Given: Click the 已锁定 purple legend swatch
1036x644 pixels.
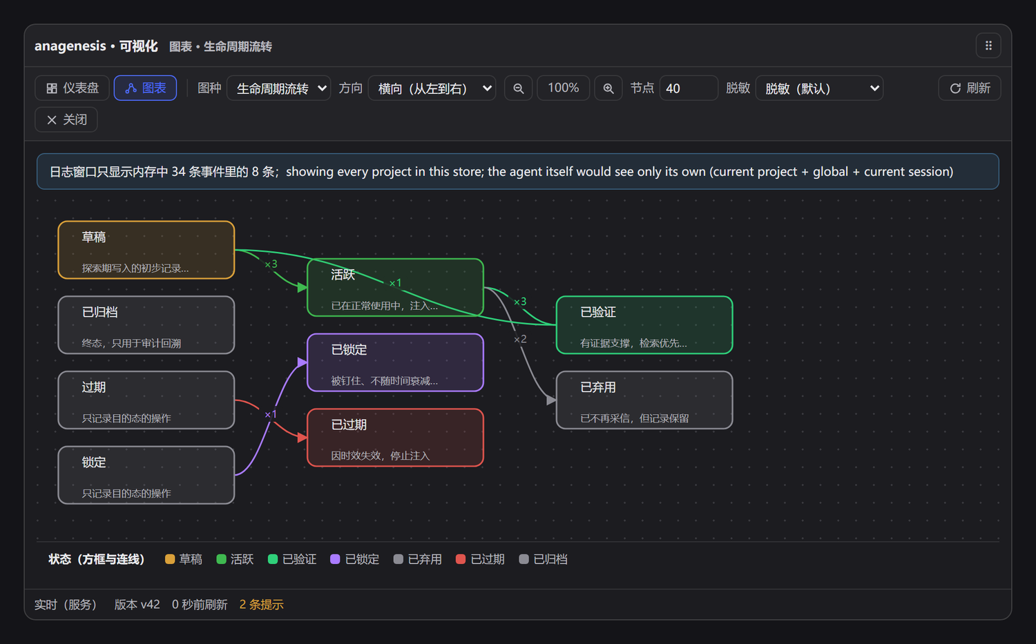Looking at the screenshot, I should [x=335, y=559].
